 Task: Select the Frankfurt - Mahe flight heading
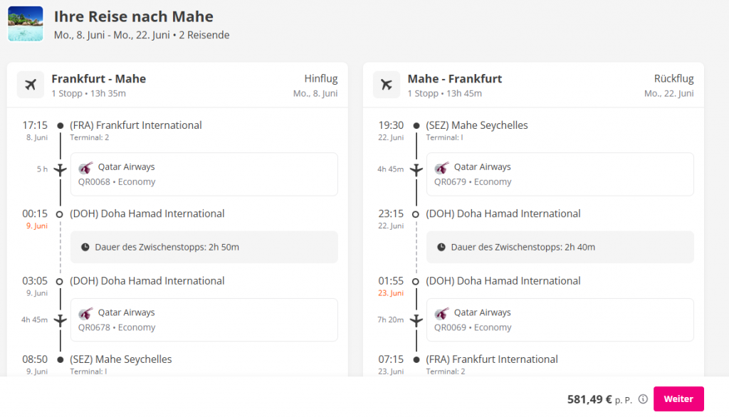point(98,79)
